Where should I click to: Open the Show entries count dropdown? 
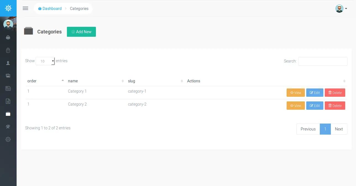(x=45, y=61)
